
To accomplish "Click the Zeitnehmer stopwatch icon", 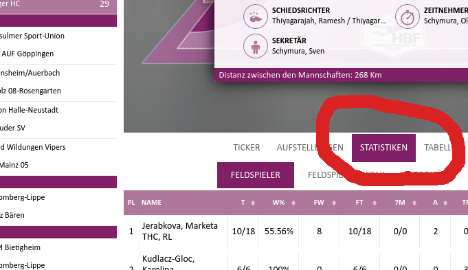I will pos(407,16).
